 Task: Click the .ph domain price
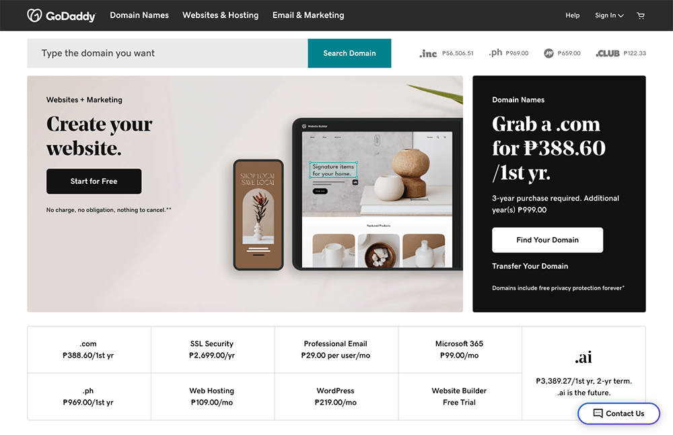[517, 53]
